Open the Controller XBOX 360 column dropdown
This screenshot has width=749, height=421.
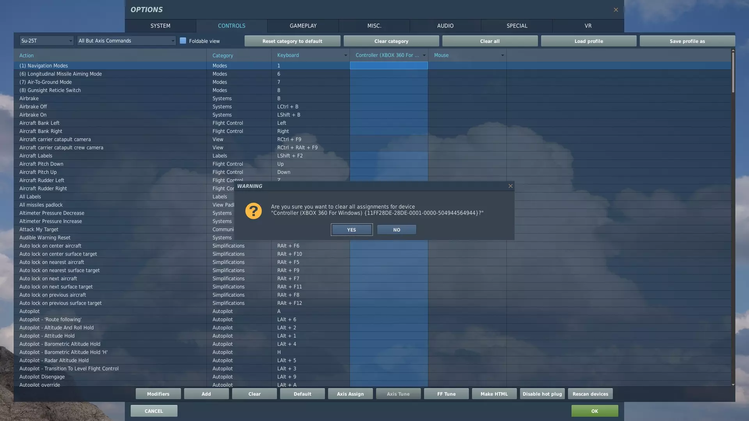coord(424,55)
